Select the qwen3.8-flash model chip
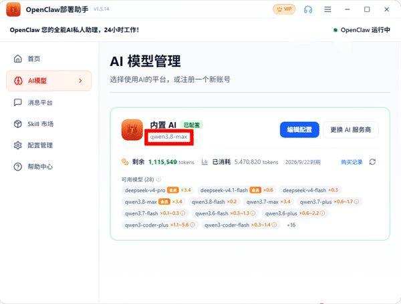This screenshot has width=401, height=304. (215, 202)
